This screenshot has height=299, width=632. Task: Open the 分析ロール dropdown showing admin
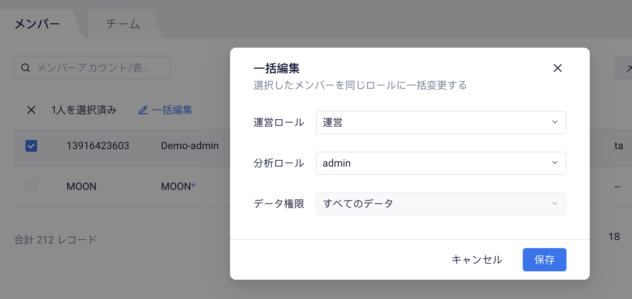click(441, 163)
